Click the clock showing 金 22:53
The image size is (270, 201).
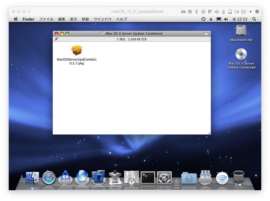pyautogui.click(x=240, y=19)
